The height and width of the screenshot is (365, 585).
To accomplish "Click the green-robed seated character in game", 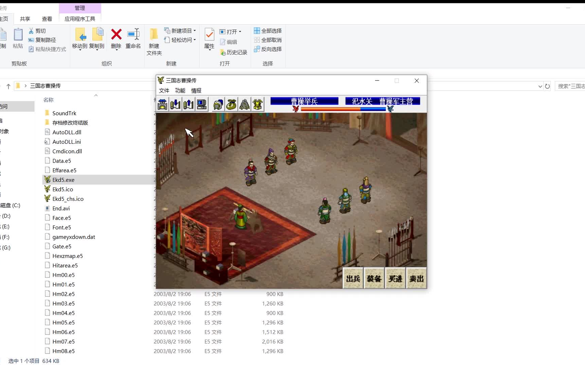I will tap(241, 216).
